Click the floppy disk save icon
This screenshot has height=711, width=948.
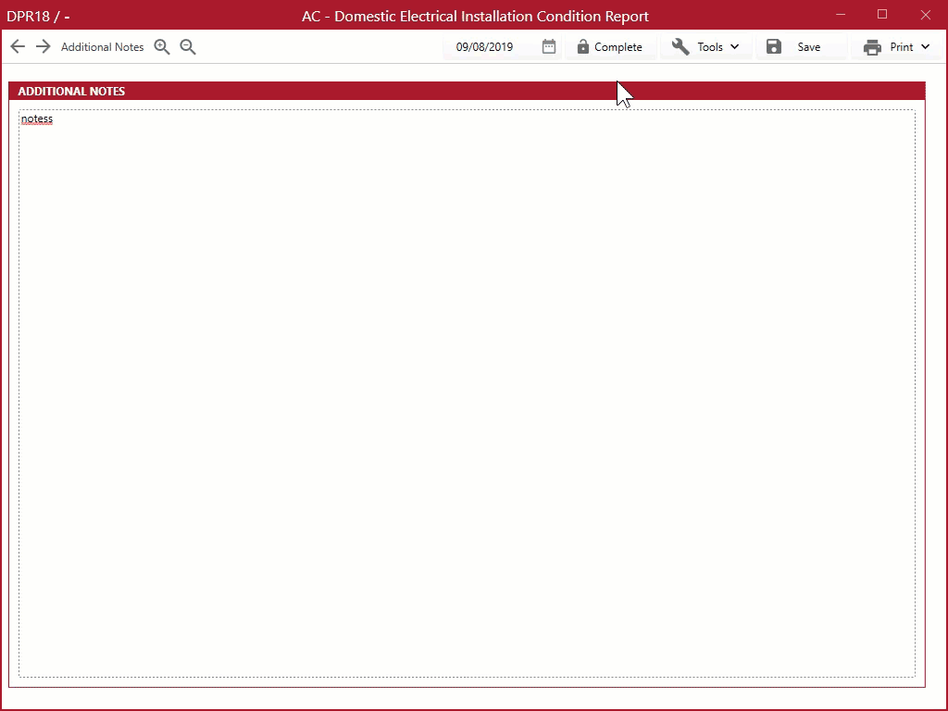(x=774, y=46)
